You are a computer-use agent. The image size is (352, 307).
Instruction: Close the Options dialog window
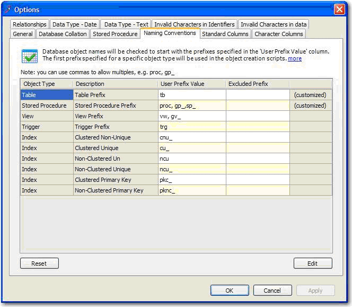(339, 9)
